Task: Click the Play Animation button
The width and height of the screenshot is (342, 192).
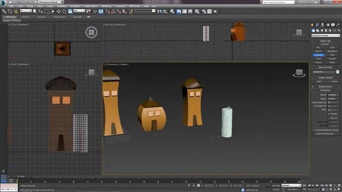Action: 313,186
